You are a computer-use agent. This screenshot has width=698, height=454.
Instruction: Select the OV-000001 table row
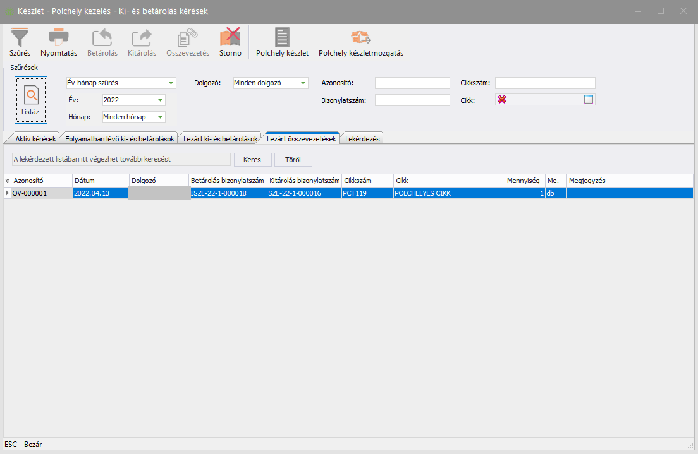pyautogui.click(x=38, y=193)
